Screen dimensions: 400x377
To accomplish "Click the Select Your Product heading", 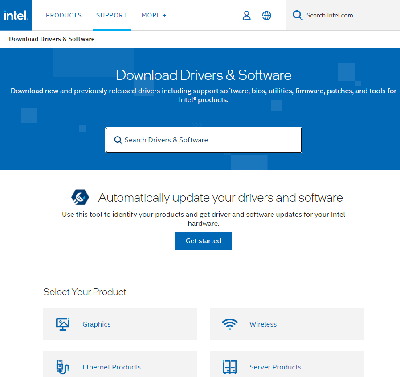I will 85,292.
